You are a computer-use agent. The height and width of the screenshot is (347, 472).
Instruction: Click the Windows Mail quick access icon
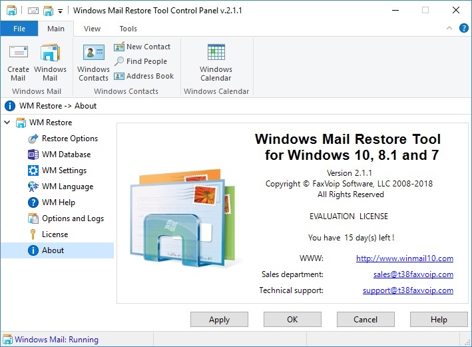pyautogui.click(x=48, y=11)
